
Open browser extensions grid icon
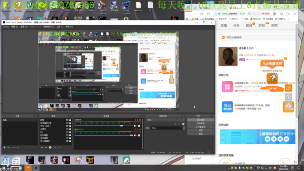click(x=274, y=14)
